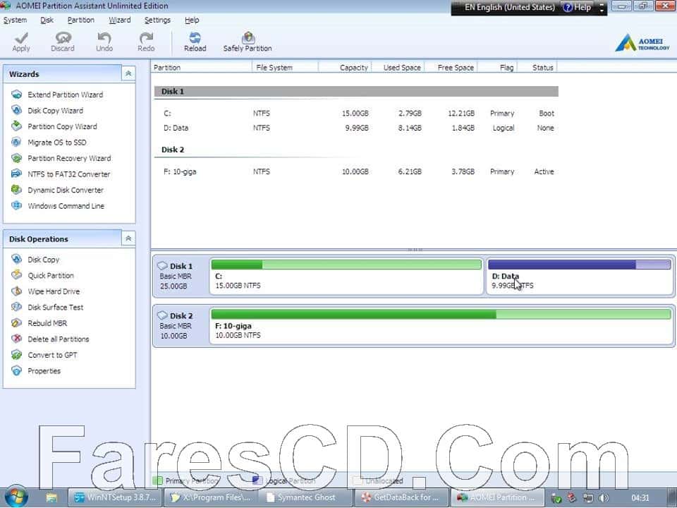Choose Rebuild MBR
The width and height of the screenshot is (677, 508).
[x=47, y=323]
